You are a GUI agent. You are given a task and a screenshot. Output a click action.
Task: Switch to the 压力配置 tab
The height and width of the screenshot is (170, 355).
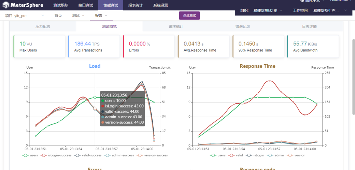pyautogui.click(x=43, y=27)
